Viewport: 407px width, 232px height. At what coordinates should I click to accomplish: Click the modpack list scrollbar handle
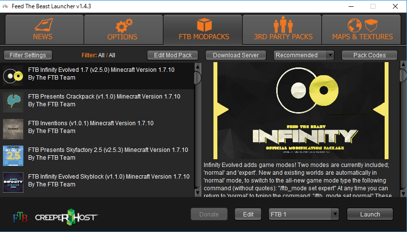(197, 78)
